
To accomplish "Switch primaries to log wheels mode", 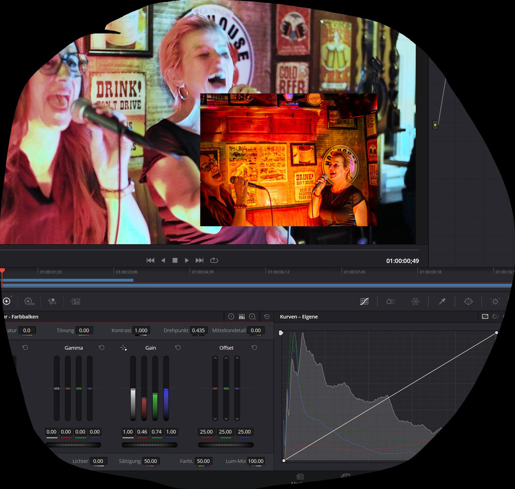I will [252, 317].
